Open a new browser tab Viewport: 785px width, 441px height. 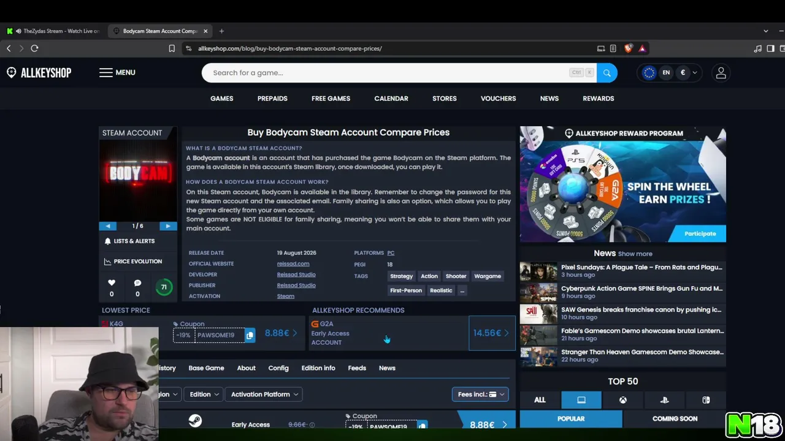pos(221,31)
